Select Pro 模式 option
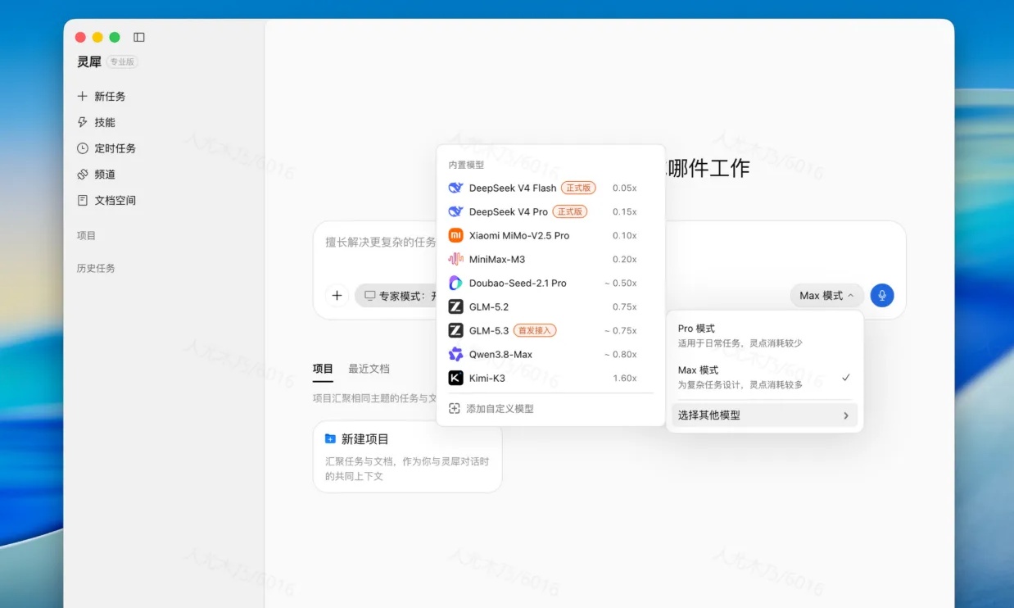1014x608 pixels. click(764, 335)
